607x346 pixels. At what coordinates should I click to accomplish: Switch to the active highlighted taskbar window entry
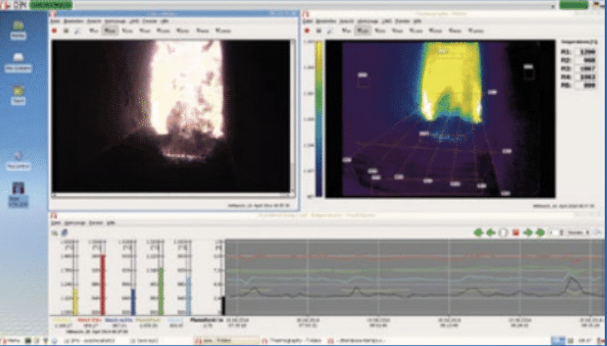click(226, 341)
